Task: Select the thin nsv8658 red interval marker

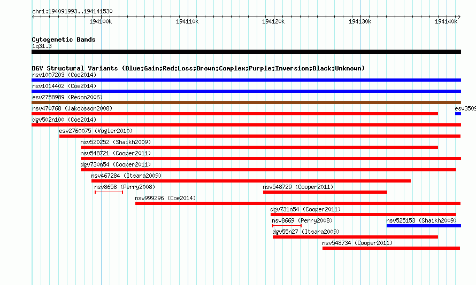Action: coord(109,192)
